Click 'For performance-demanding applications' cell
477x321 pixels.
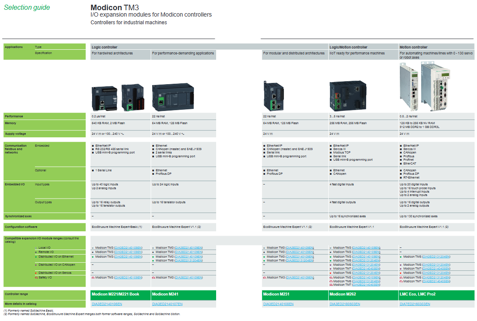[183, 55]
